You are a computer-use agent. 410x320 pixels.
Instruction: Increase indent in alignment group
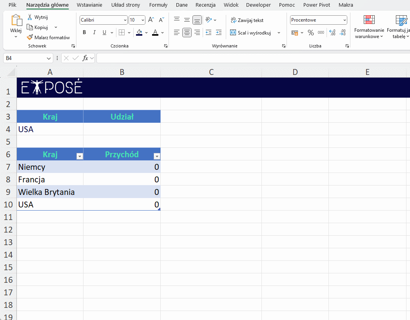pos(219,33)
